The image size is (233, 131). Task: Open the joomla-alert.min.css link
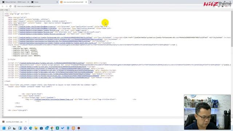pyautogui.click(x=58, y=43)
